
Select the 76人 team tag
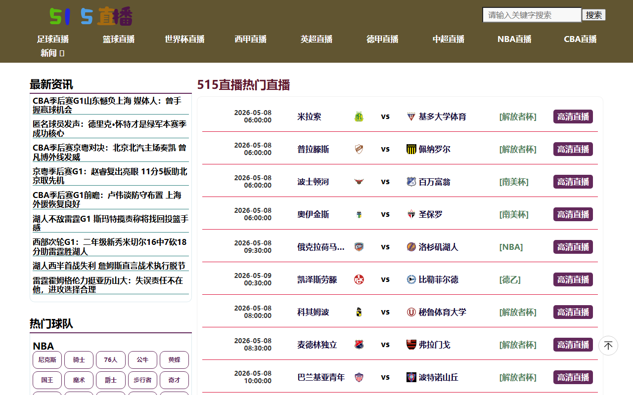[111, 360]
